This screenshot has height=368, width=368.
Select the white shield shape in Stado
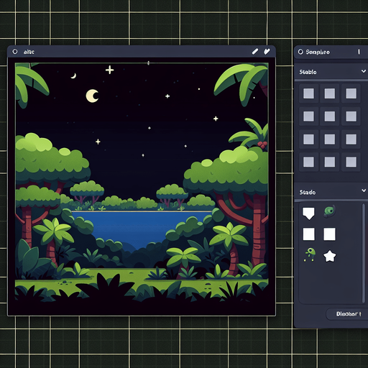coord(308,213)
